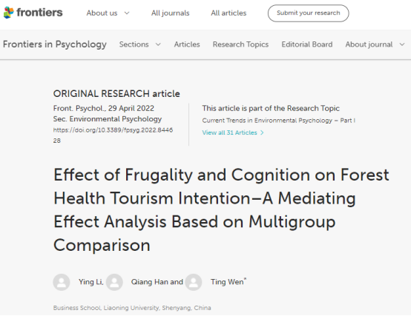
Task: Expand the About journal chevron
Action: (402, 44)
